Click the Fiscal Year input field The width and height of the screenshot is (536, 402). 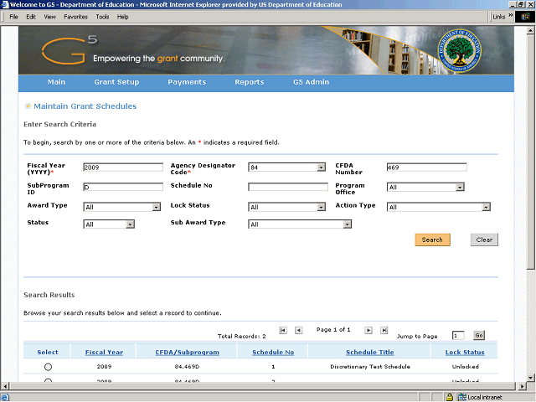123,167
